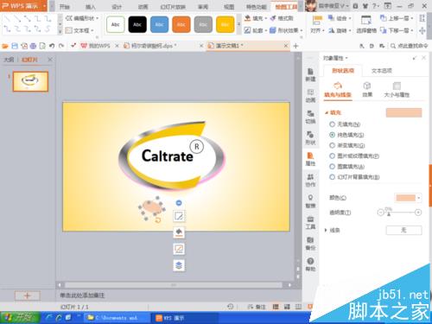Select the 渐变填充 gradient fill radio option
432x324 pixels.
pos(332,145)
